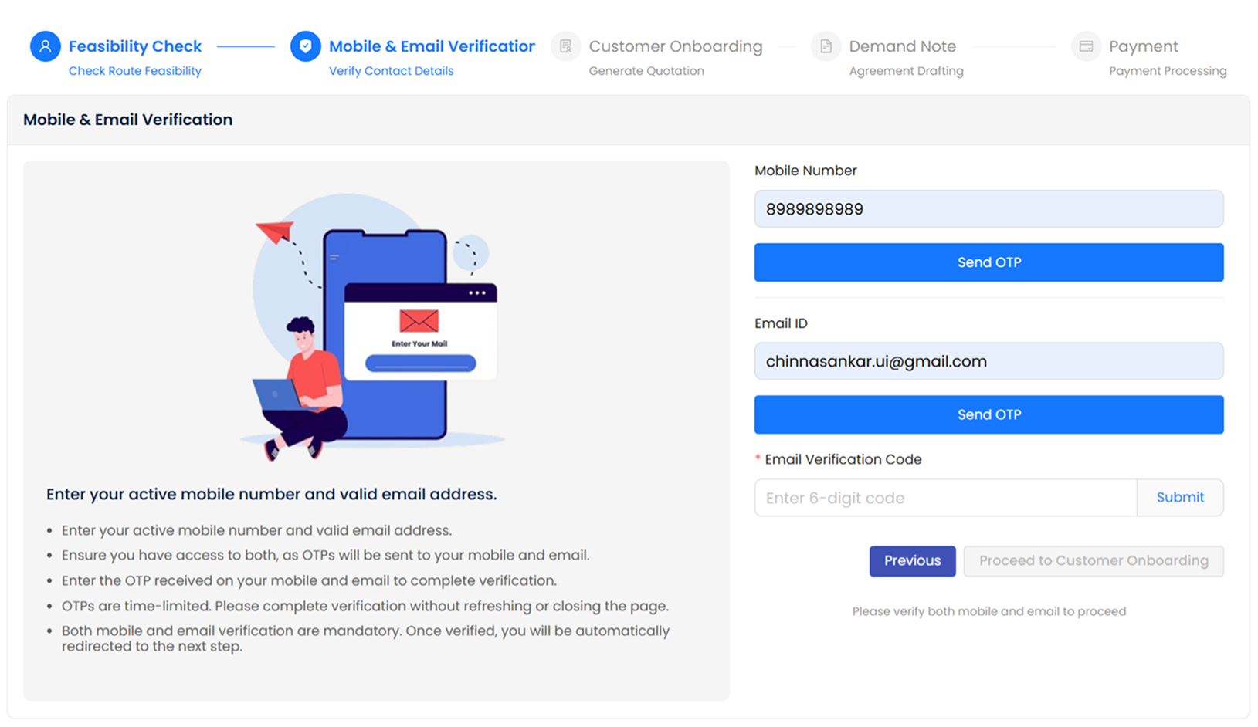Viewport: 1258px width, 727px height.
Task: Click the Feasibility Check user icon
Action: click(46, 46)
